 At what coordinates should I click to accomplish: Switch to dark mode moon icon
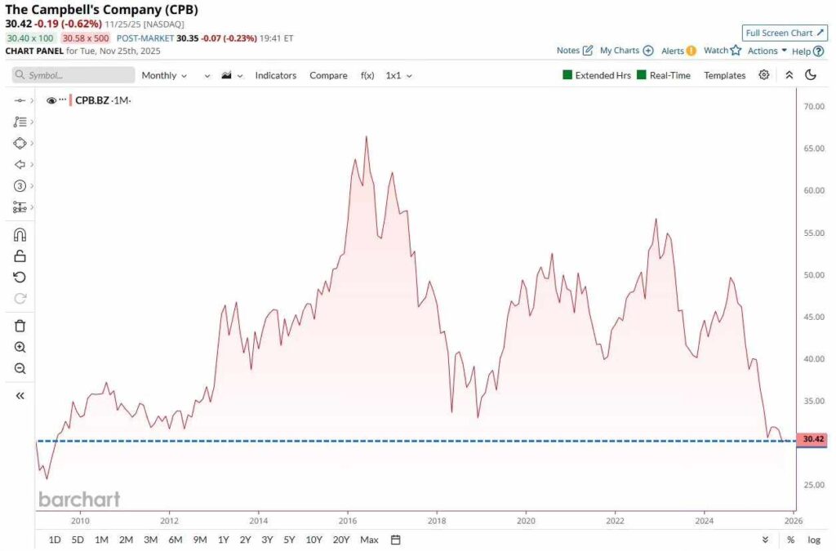click(811, 75)
